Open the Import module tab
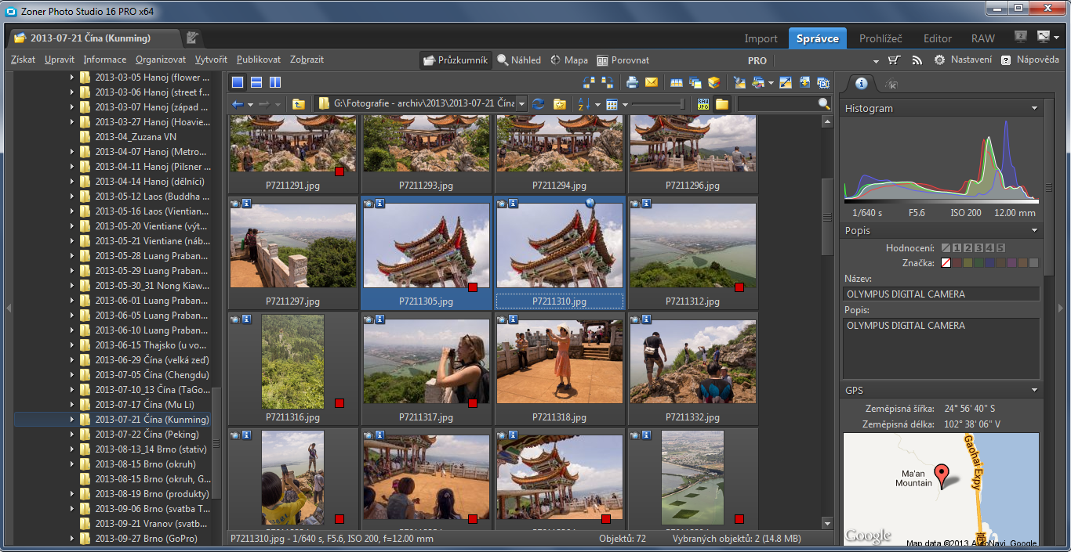1071x552 pixels. pos(761,38)
